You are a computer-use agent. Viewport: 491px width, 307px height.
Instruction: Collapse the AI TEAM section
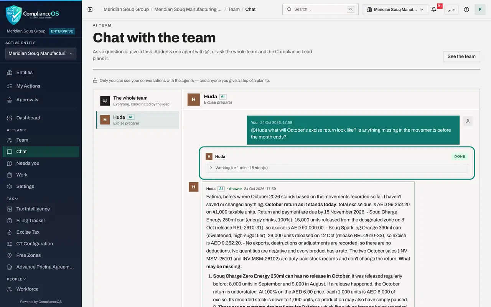(x=16, y=130)
